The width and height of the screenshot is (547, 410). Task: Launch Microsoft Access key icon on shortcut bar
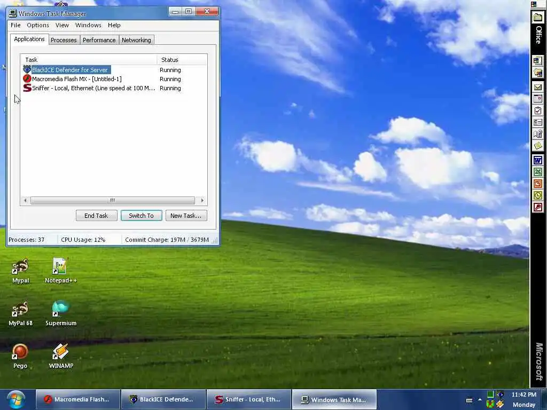[x=538, y=208]
